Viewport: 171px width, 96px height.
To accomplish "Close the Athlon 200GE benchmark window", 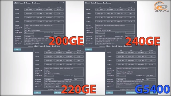I will [x=63, y=3].
